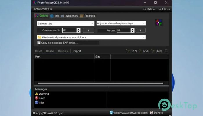
Task: Decrease the Percent value with down arrow
Action: coord(132,31)
